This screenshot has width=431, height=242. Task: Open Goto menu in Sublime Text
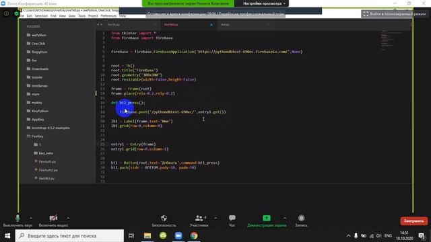(x=72, y=16)
